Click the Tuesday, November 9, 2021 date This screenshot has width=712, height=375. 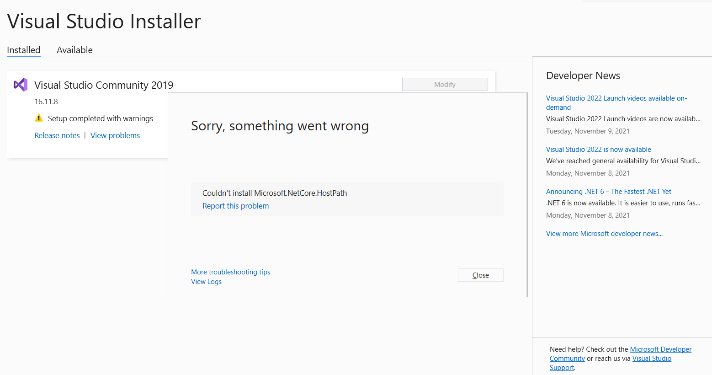[x=588, y=131]
